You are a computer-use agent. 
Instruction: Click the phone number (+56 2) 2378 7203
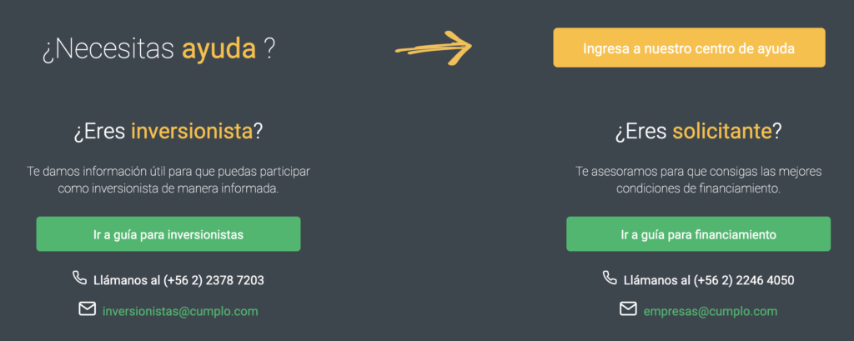click(214, 280)
